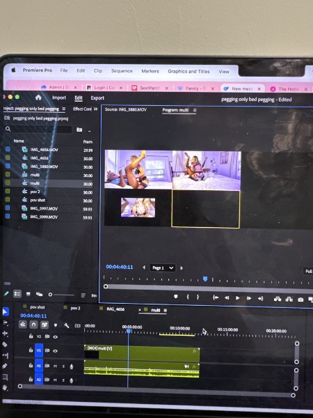313x418 pixels.
Task: Click Add Marker in Program monitor
Action: tap(176, 297)
